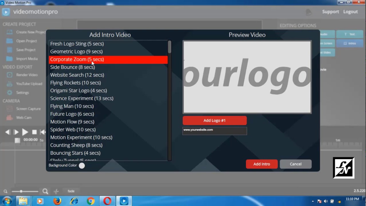Click the videomotionpro logo icon in the header
The width and height of the screenshot is (366, 206).
click(x=6, y=12)
